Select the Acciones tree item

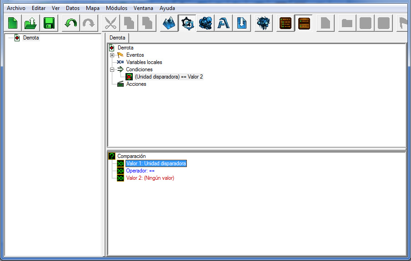[x=136, y=84]
